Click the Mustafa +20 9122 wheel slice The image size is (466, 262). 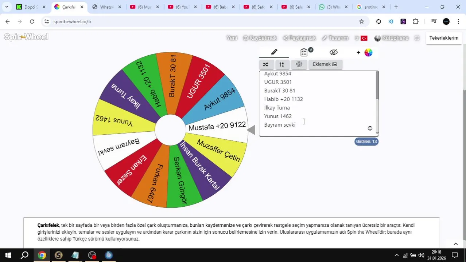click(x=217, y=126)
